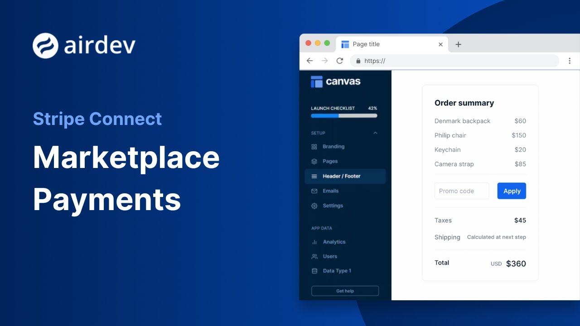580x326 pixels.
Task: Click the Branding grid icon
Action: click(314, 147)
